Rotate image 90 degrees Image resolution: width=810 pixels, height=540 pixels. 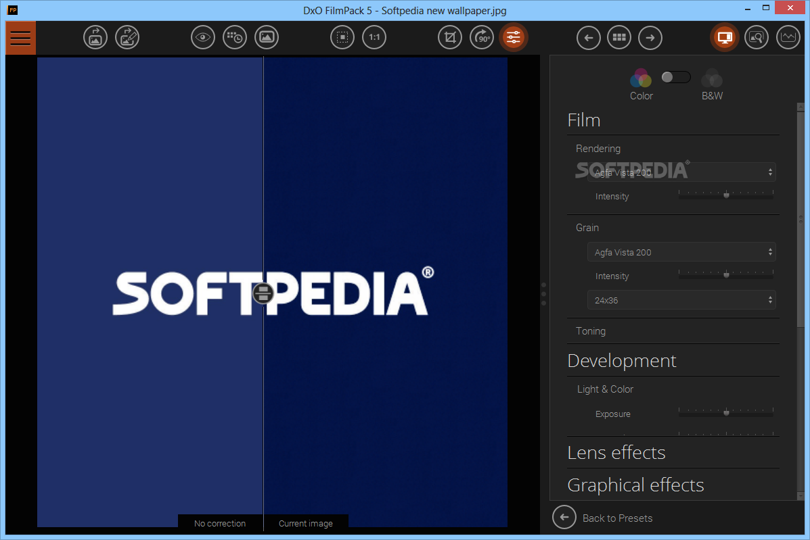(481, 37)
